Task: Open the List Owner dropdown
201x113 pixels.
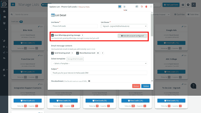Action: point(124,26)
